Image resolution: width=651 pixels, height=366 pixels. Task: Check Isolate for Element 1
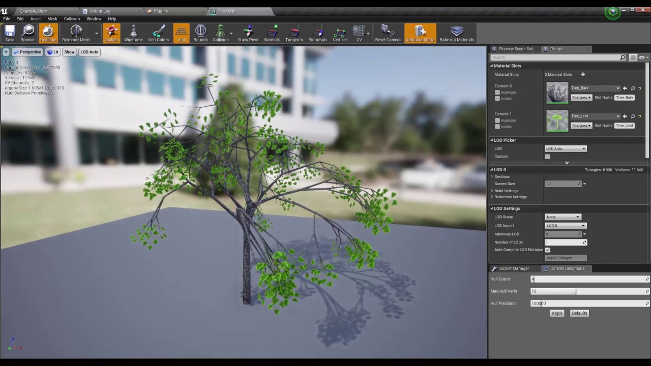click(x=497, y=127)
